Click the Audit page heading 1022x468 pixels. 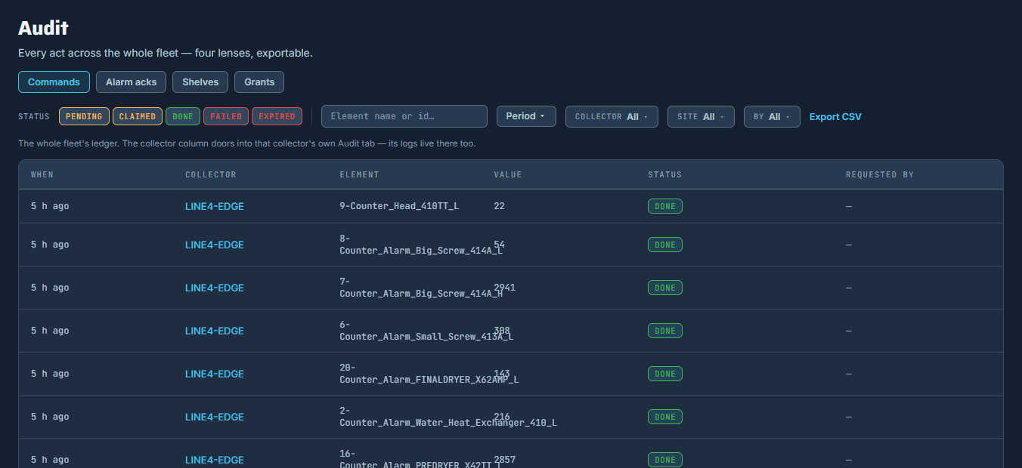43,29
